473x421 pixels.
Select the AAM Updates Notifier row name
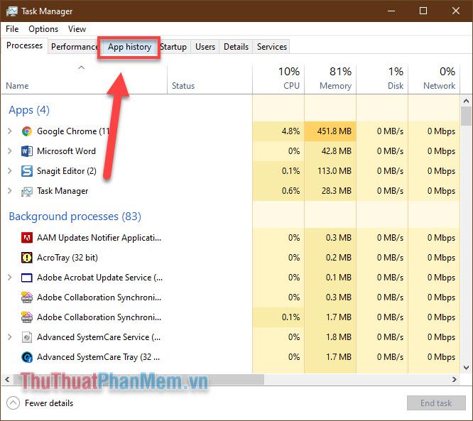(x=99, y=238)
